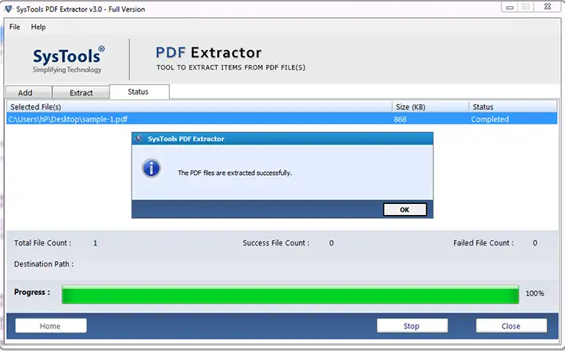Image resolution: width=565 pixels, height=351 pixels.
Task: Click the 'extracted successfully' message text
Action: (x=235, y=173)
